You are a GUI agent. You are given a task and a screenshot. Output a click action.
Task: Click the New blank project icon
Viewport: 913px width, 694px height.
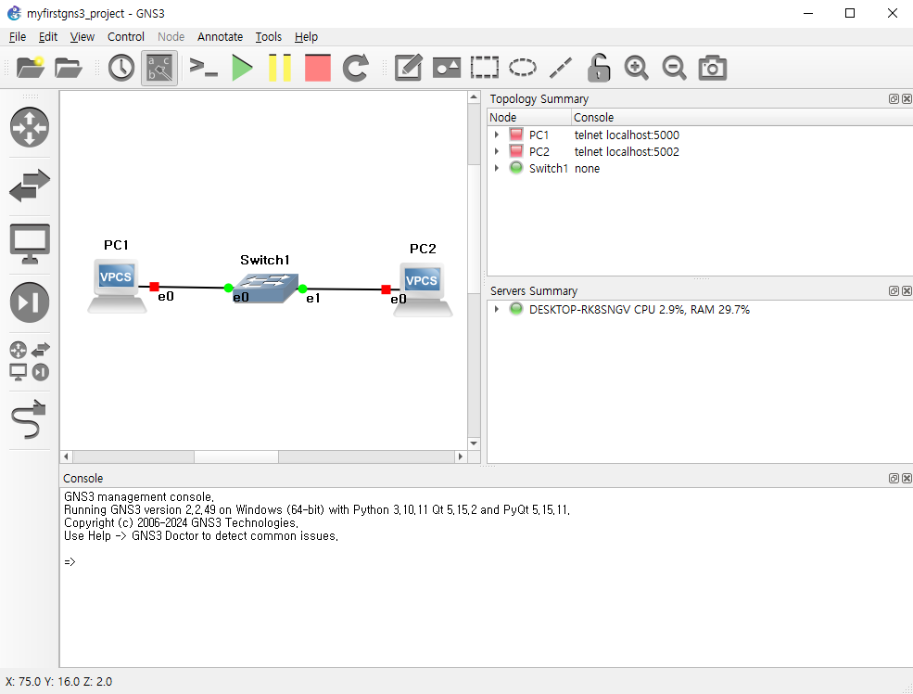[31, 68]
